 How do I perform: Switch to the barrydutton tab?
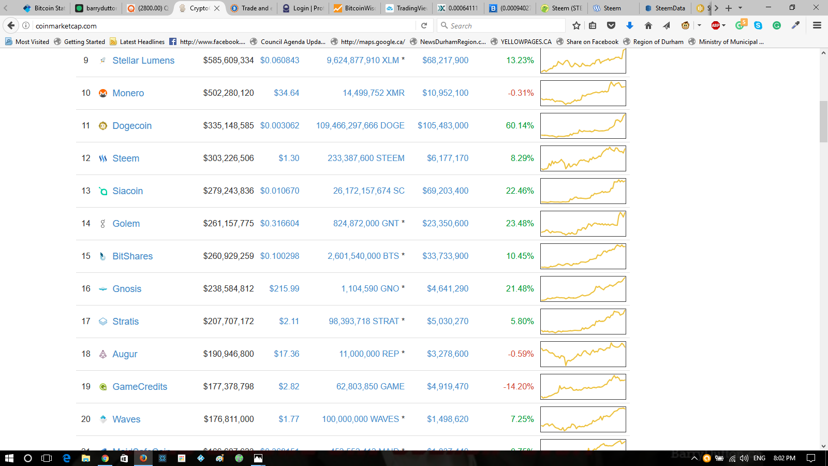tap(96, 8)
